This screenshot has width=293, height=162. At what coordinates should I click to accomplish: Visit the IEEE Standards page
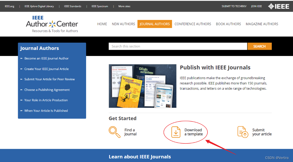click(x=72, y=6)
